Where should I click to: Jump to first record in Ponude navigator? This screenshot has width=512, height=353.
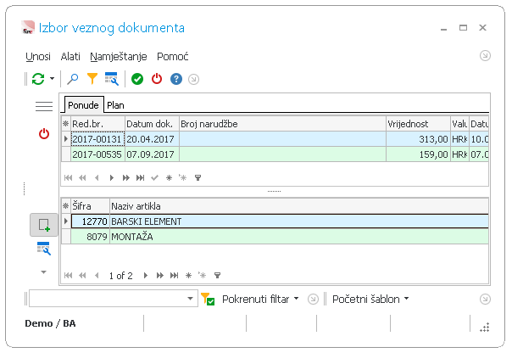69,178
